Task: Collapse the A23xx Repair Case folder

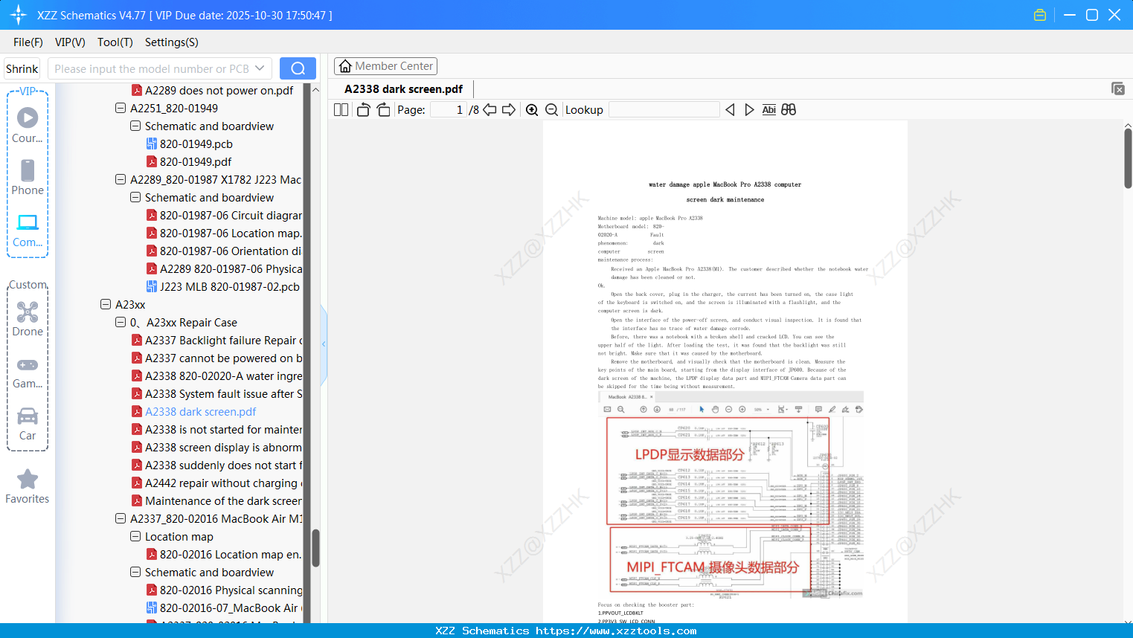Action: click(x=121, y=323)
